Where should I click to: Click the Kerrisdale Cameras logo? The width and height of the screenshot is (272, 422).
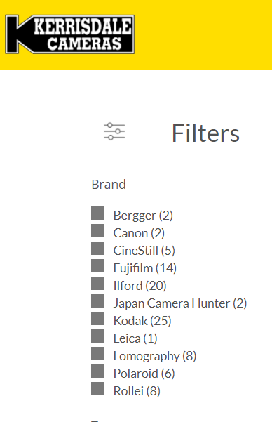tap(69, 34)
